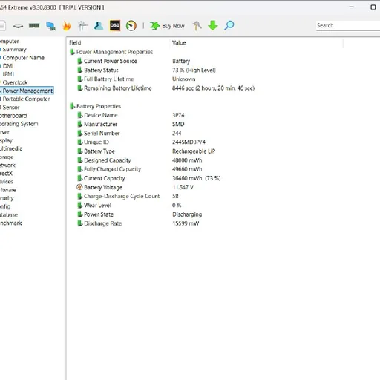
Task: Expand the Operating System category
Action: (x=19, y=124)
